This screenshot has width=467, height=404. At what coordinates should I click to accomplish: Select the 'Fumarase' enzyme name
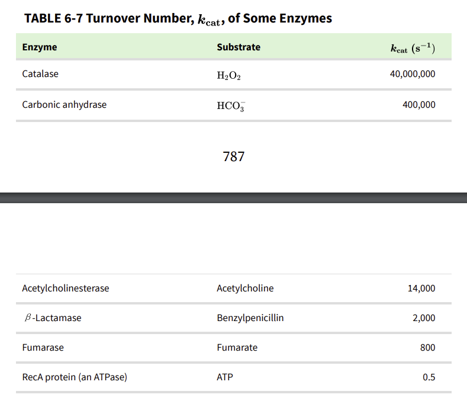43,348
